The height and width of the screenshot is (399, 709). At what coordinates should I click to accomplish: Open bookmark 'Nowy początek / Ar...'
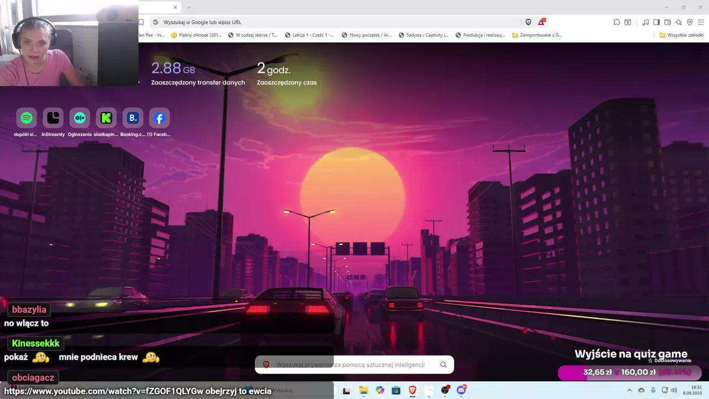click(366, 35)
